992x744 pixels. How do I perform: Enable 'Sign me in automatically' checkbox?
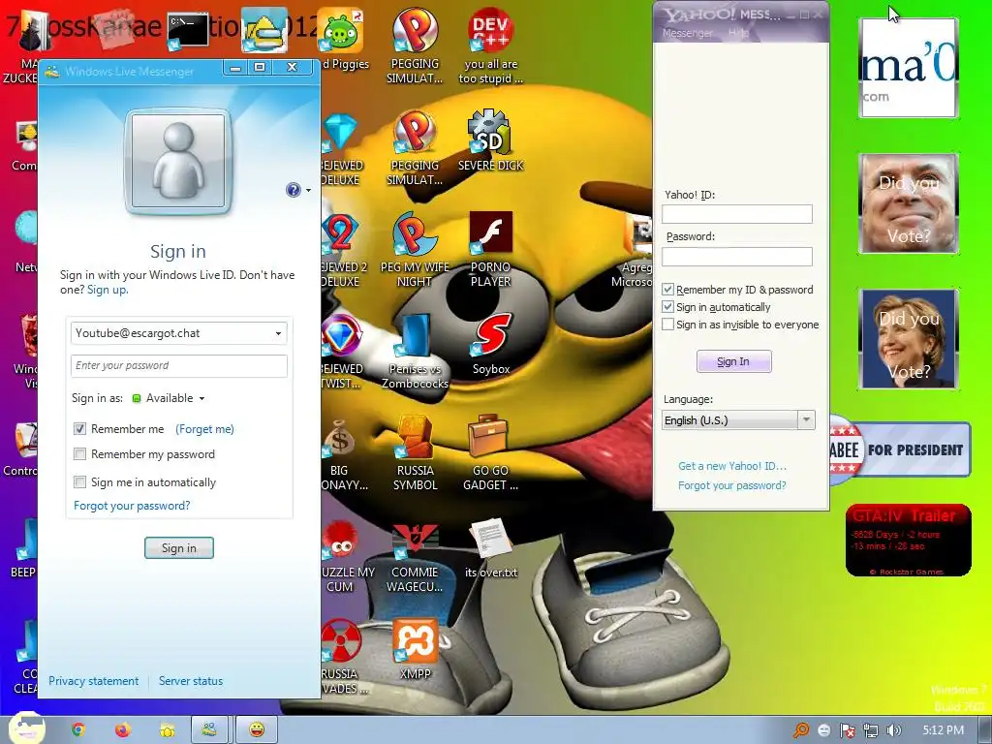[x=79, y=482]
